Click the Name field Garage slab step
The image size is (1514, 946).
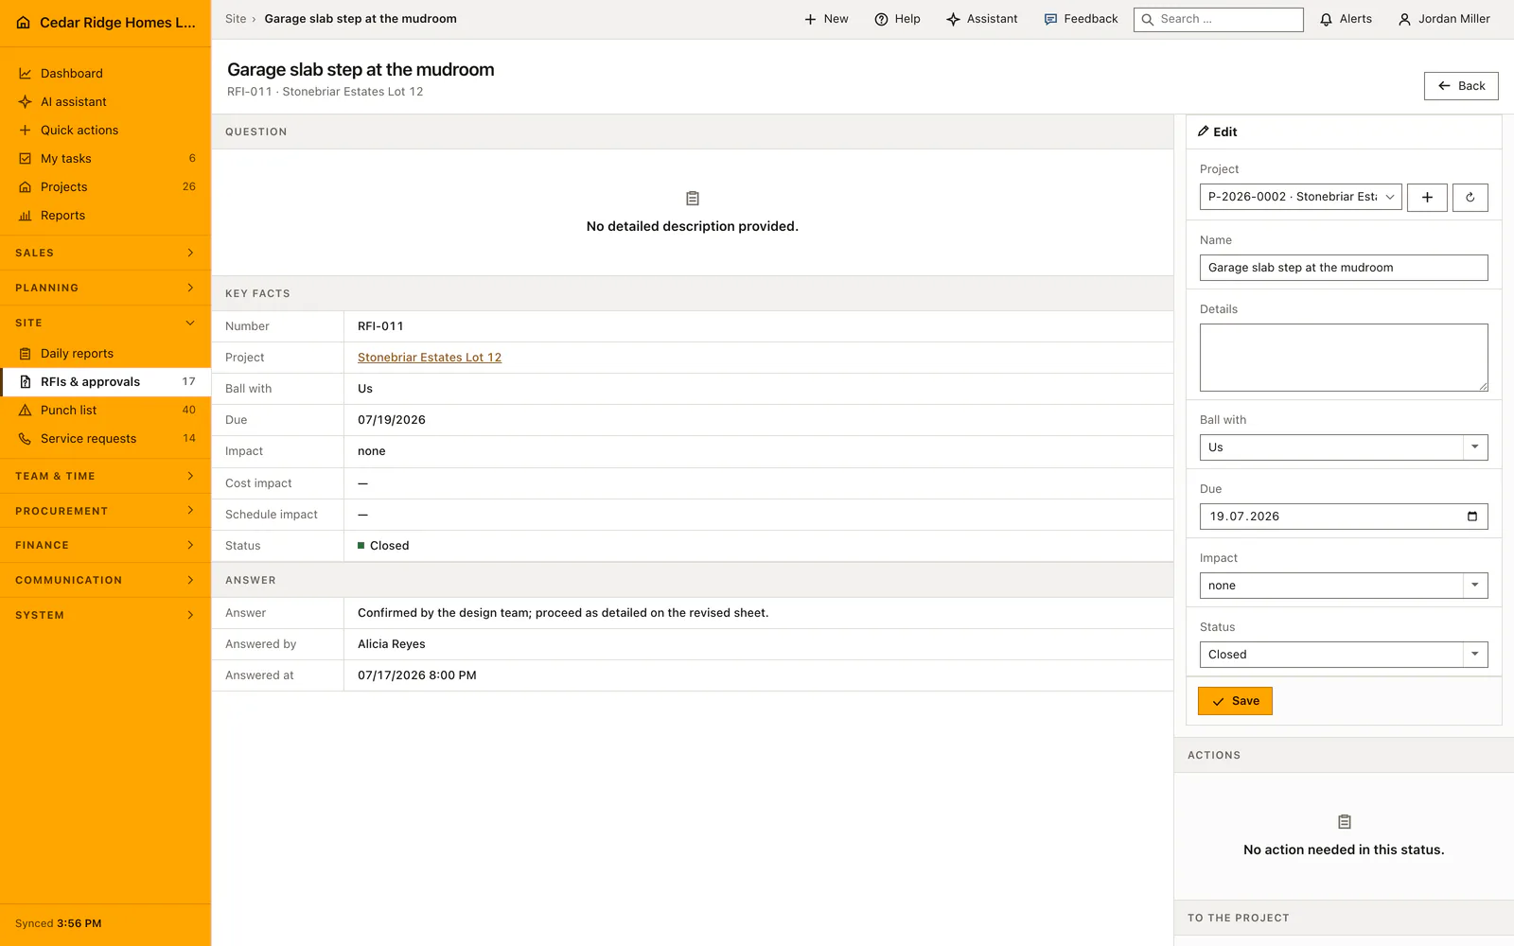click(x=1344, y=268)
